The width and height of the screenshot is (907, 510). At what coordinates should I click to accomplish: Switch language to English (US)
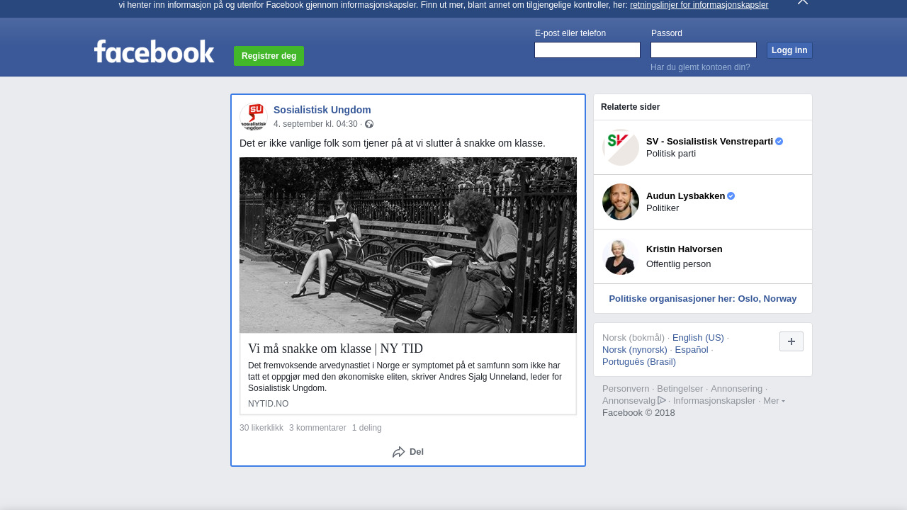[x=698, y=338]
